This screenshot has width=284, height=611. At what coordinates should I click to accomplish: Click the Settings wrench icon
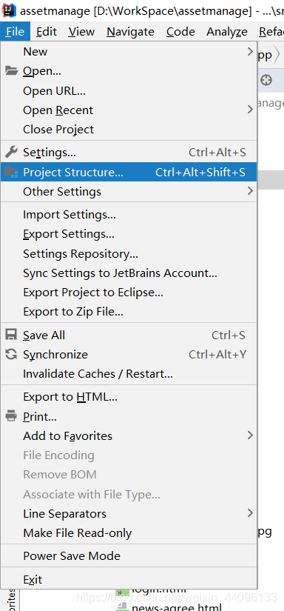pyautogui.click(x=12, y=152)
